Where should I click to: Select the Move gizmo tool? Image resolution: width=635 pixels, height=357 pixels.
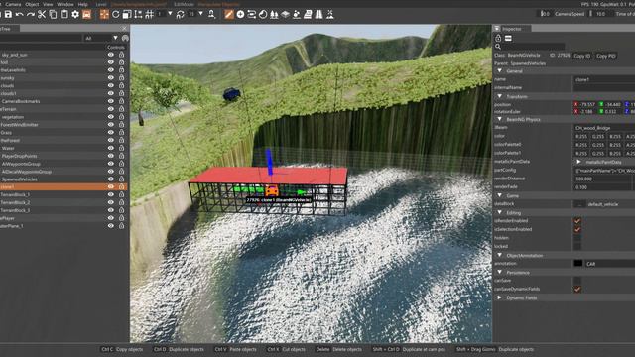[104, 14]
